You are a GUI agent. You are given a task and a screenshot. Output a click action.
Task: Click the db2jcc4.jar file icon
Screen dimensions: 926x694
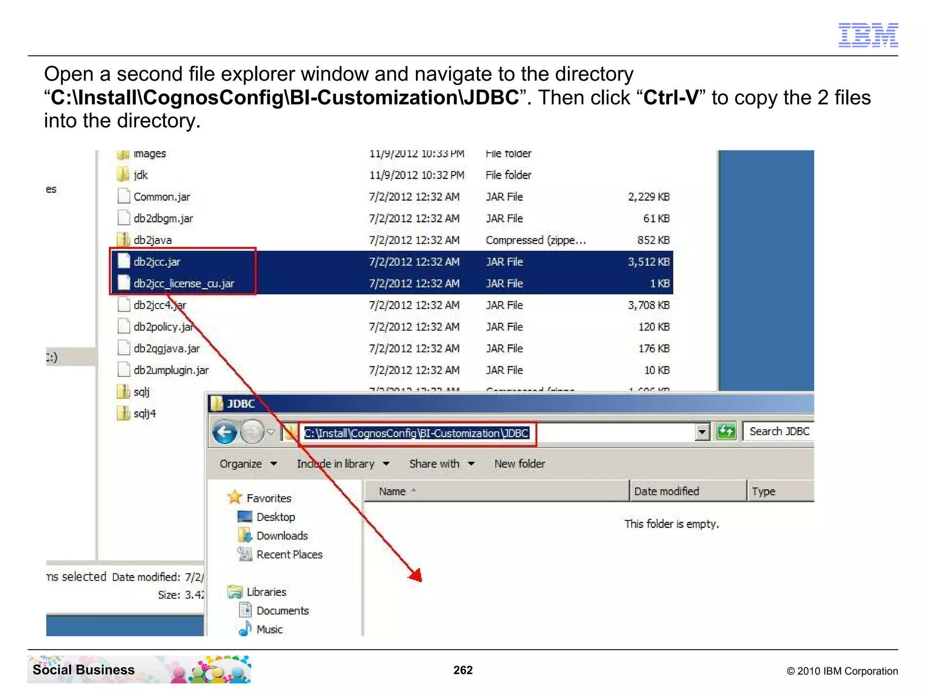(x=123, y=305)
